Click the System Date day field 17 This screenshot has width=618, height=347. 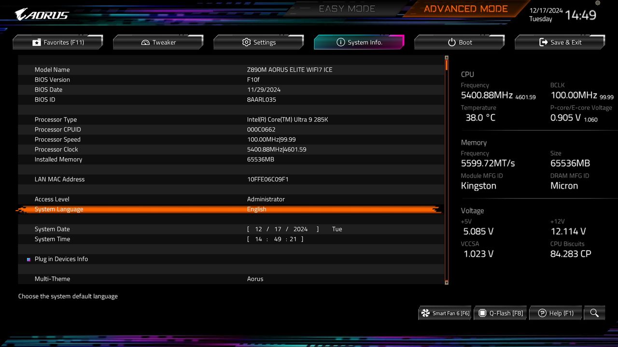pos(278,229)
